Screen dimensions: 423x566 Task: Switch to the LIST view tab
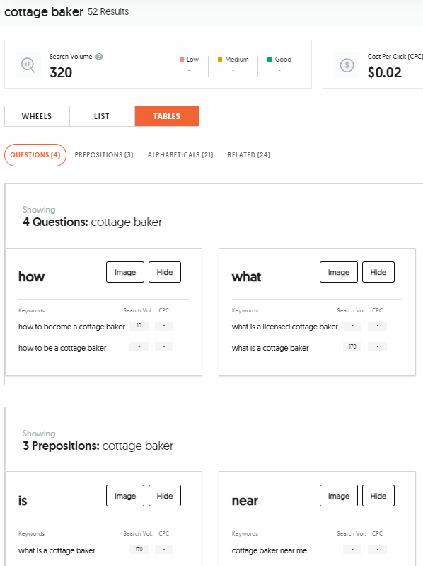(x=102, y=116)
